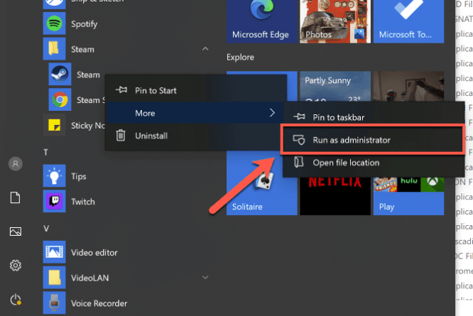Jump to letter V section header
The height and width of the screenshot is (316, 473).
pos(46,229)
